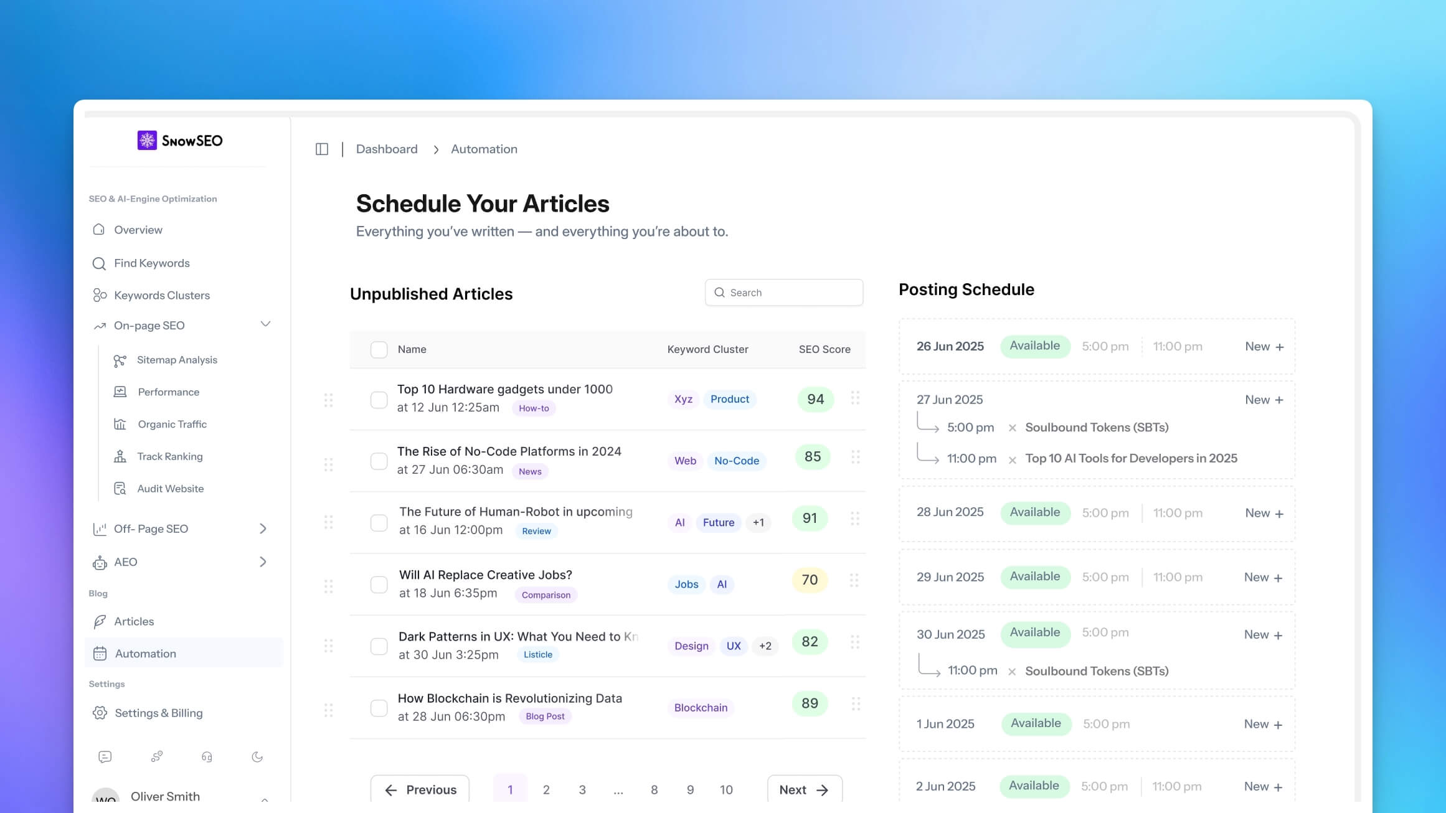Image resolution: width=1446 pixels, height=813 pixels.
Task: Open Settings & Billing from the sidebar
Action: point(158,712)
